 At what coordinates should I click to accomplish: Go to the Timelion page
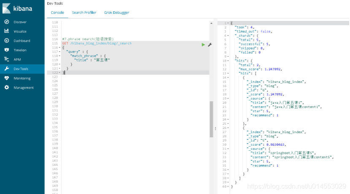coord(20,50)
